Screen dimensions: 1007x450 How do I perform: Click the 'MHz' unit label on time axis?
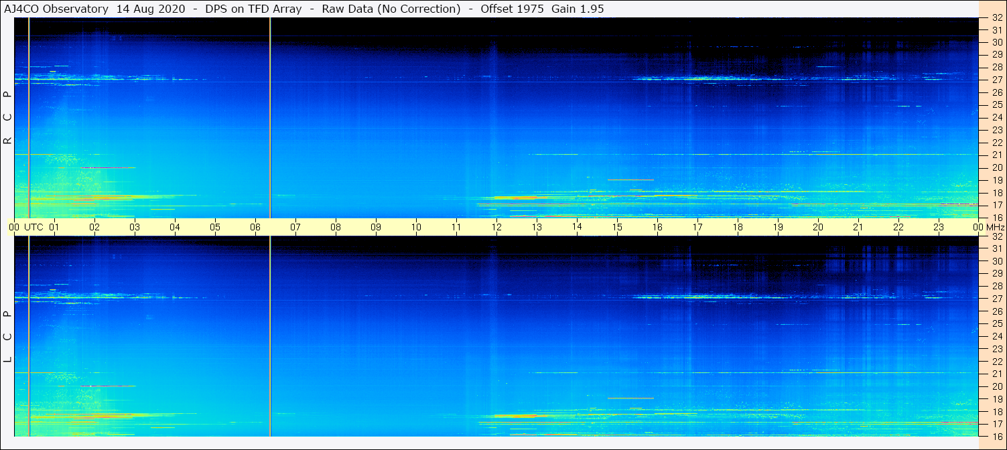996,227
